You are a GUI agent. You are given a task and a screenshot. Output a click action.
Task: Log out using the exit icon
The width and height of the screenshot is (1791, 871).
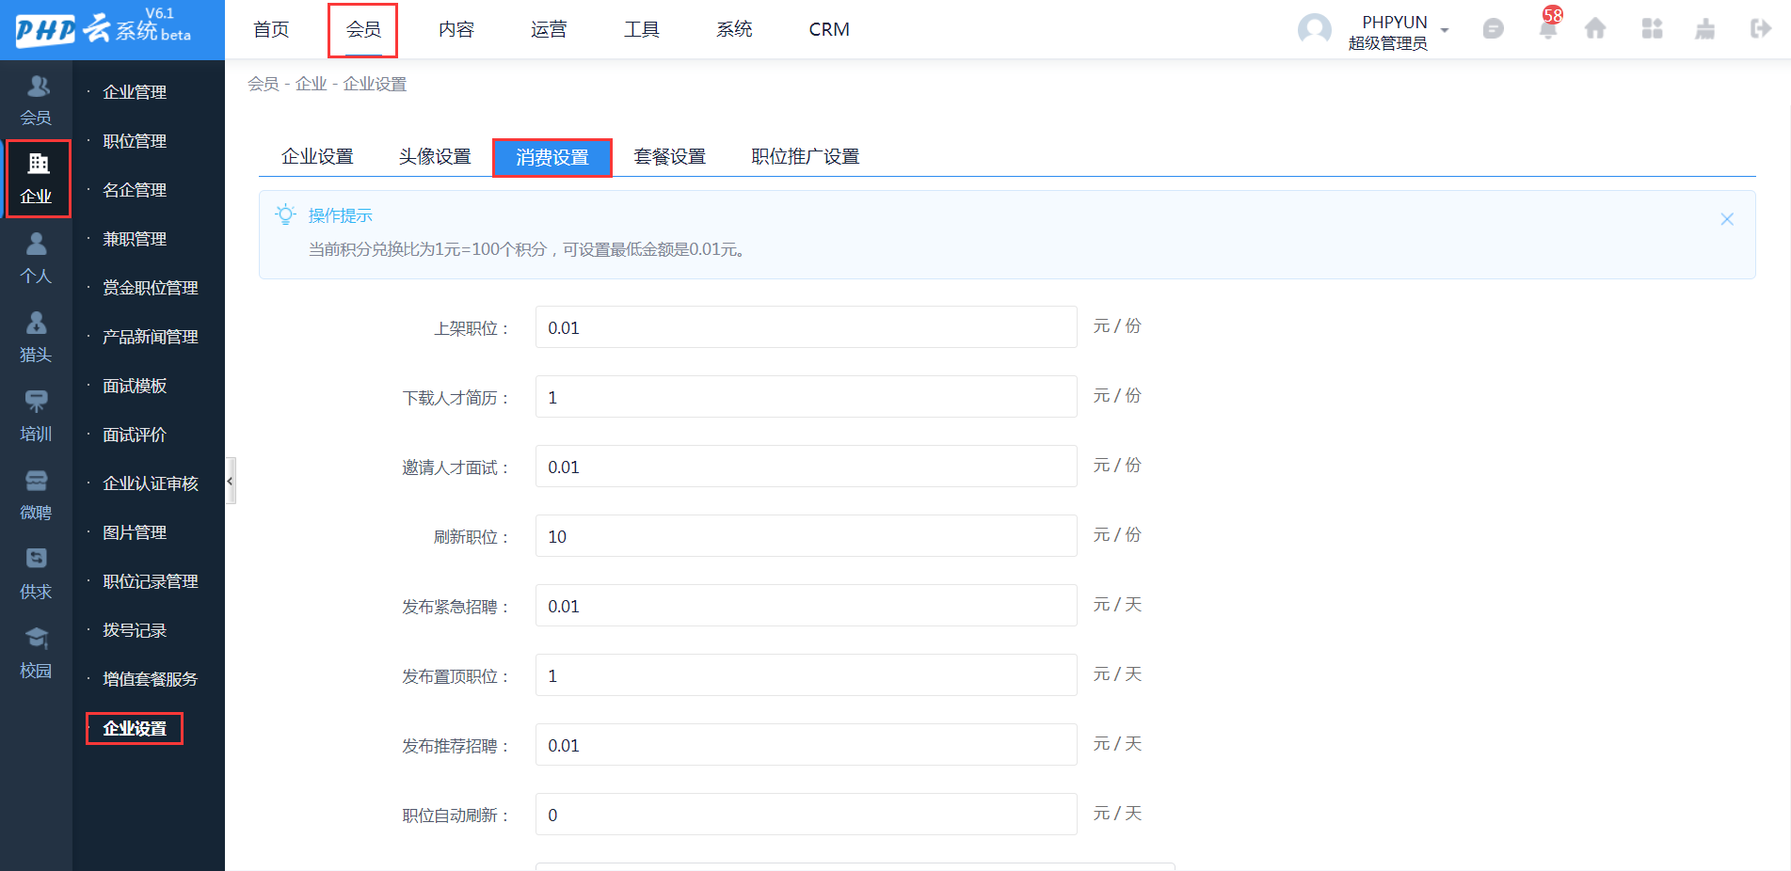coord(1761,29)
